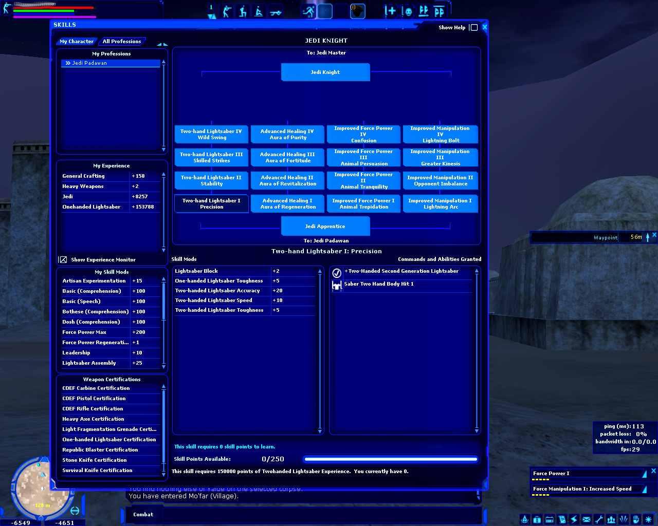Click the Two-Handed Second Generation Lightsaber checkmark icon
The image size is (658, 526).
coord(337,273)
